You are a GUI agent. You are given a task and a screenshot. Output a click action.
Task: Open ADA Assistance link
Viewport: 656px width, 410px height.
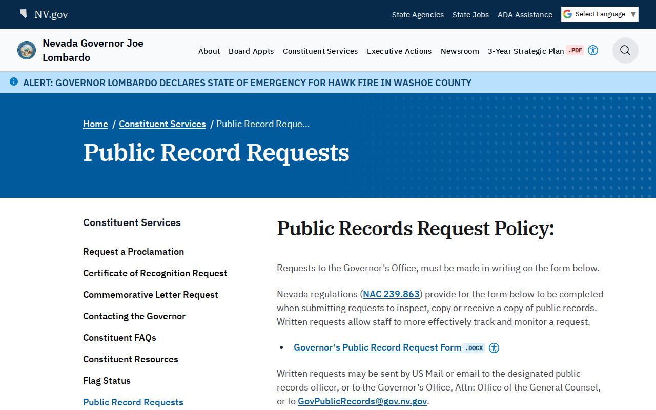pyautogui.click(x=525, y=15)
